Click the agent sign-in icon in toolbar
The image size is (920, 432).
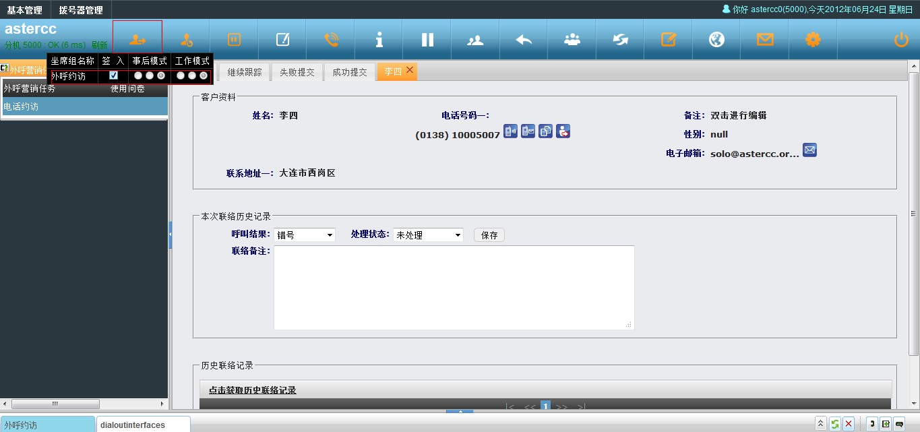tap(137, 39)
